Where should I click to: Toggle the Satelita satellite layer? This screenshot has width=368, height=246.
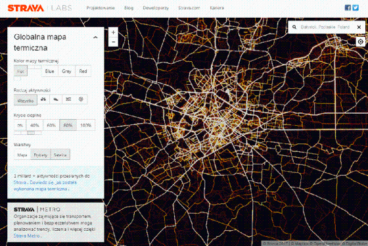click(x=60, y=155)
